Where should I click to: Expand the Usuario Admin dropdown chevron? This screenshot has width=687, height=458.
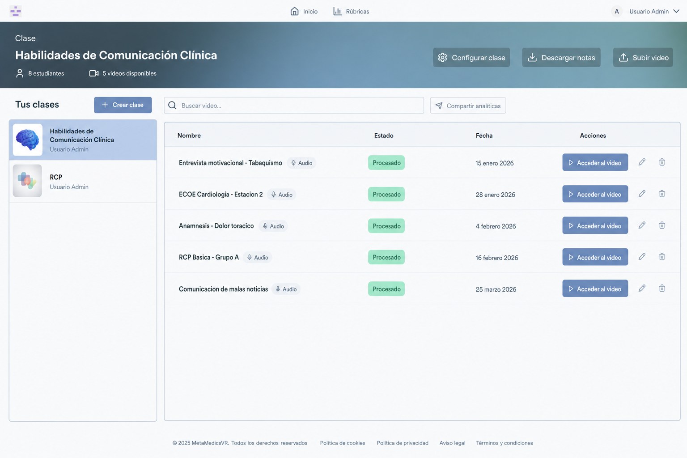pyautogui.click(x=676, y=11)
